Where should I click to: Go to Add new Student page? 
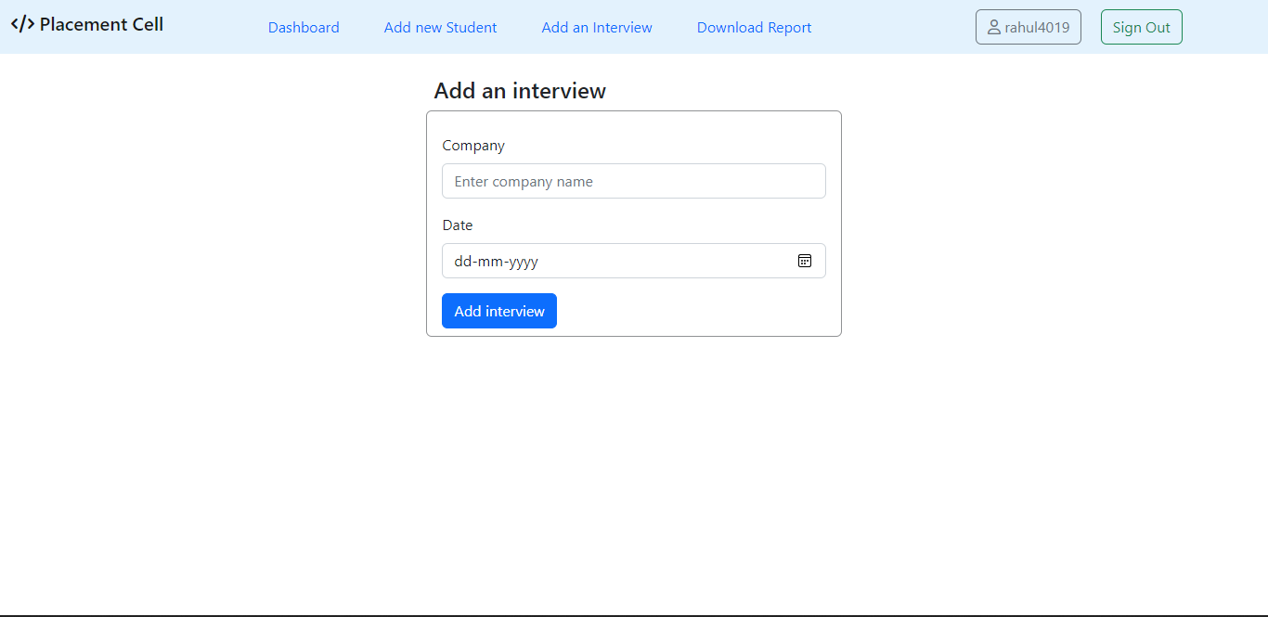[441, 28]
